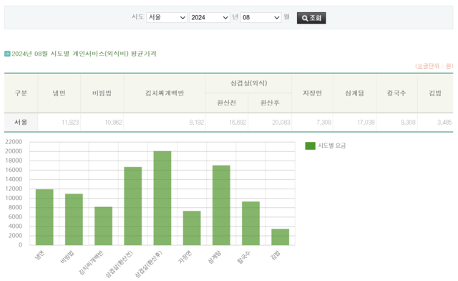Click the 22000 y-axis label
The width and height of the screenshot is (458, 281).
coord(14,142)
